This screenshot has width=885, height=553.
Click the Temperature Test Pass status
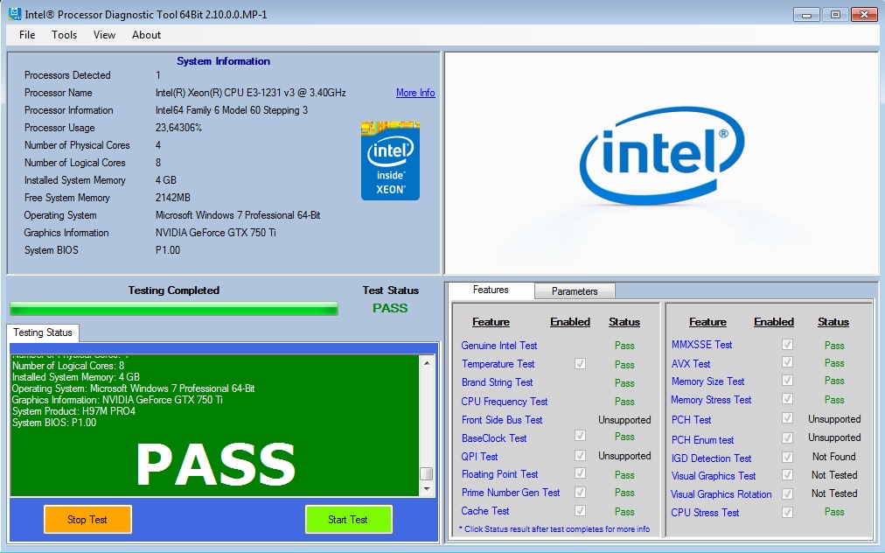(x=624, y=365)
